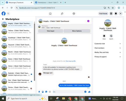Click the taskbar search box
The image size is (126, 101).
27,98
